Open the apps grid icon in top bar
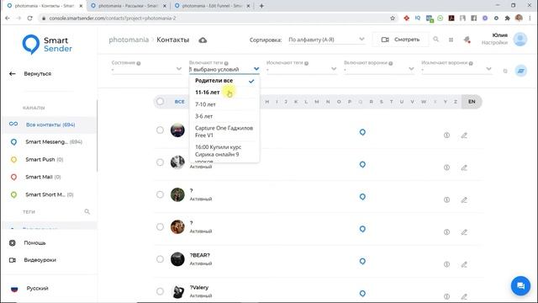538x303 pixels. coord(451,40)
